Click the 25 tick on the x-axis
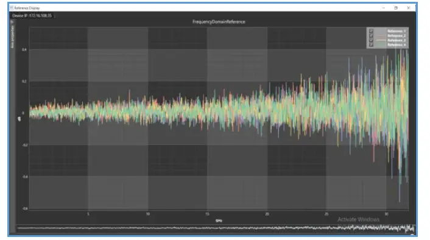The image size is (430, 240). pos(326,214)
